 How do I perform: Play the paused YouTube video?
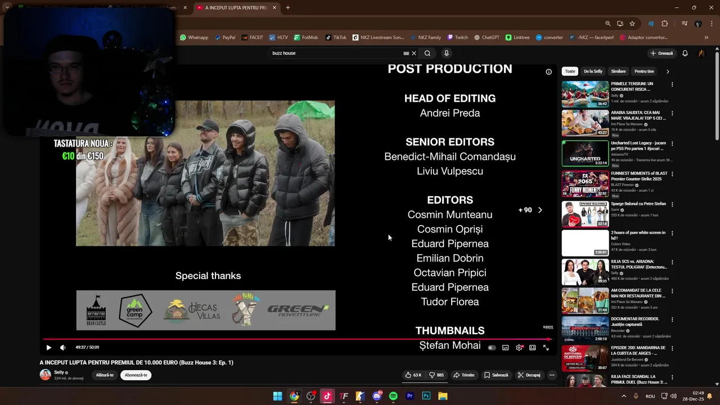click(x=48, y=348)
